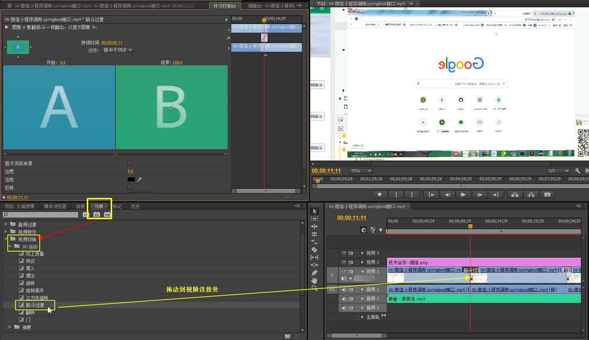Click the Mark In brace button
Screen dimensions: 589x340
pos(396,195)
